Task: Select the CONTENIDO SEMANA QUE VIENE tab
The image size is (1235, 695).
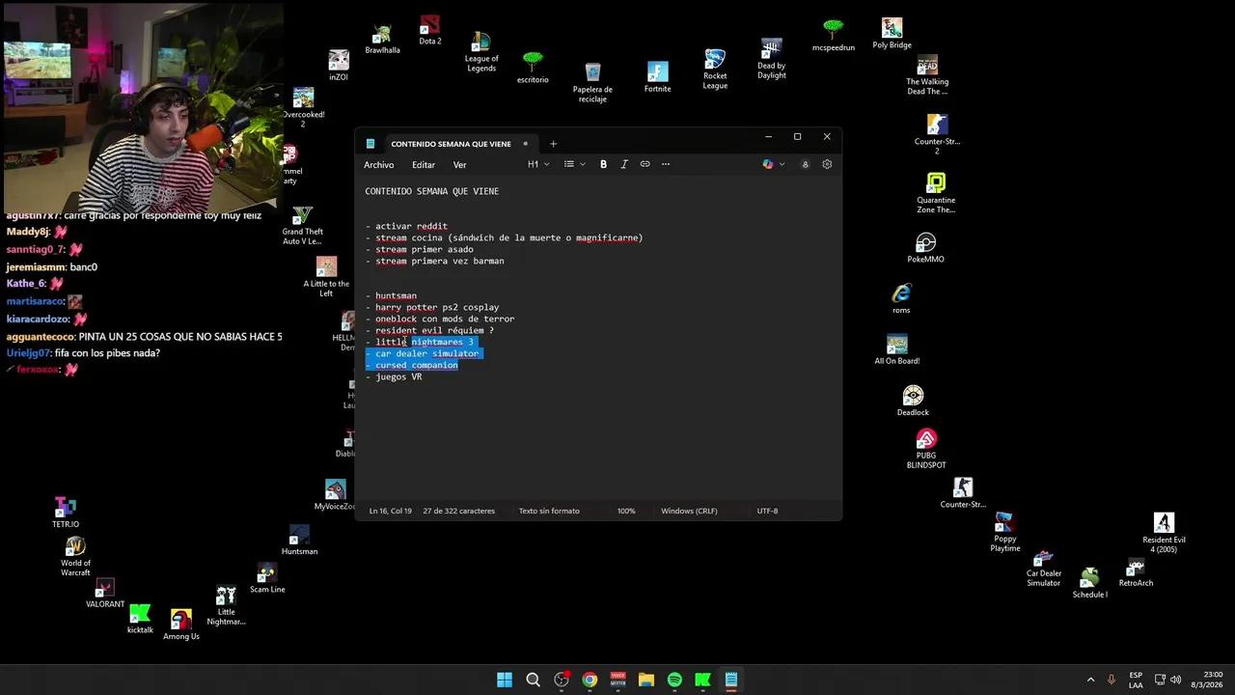Action: click(x=450, y=144)
